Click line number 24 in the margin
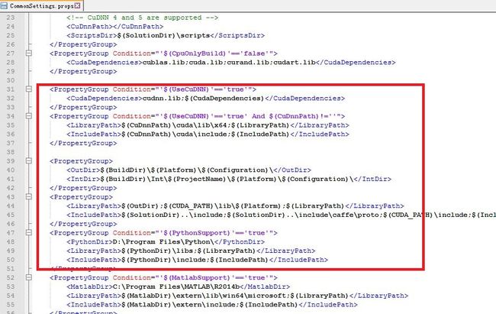Screen dimensions: 496x314 (11, 27)
